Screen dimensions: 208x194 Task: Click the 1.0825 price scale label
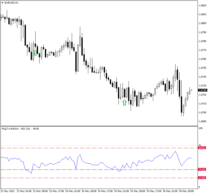[203, 5]
